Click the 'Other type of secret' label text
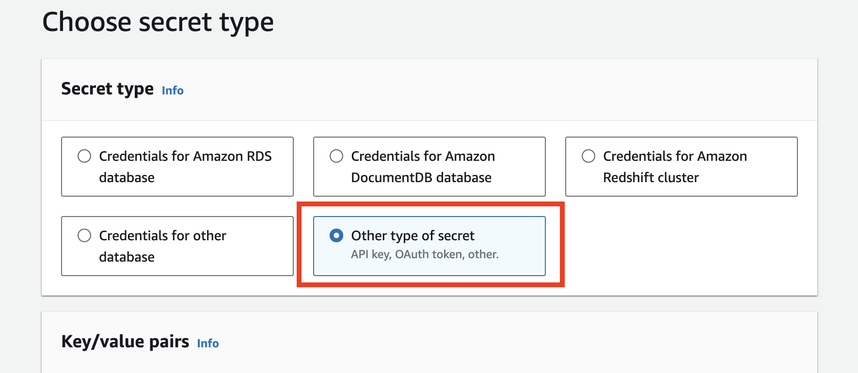The width and height of the screenshot is (858, 373). tap(413, 236)
